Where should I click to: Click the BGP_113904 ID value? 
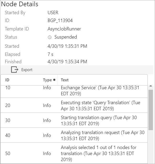[60, 20]
